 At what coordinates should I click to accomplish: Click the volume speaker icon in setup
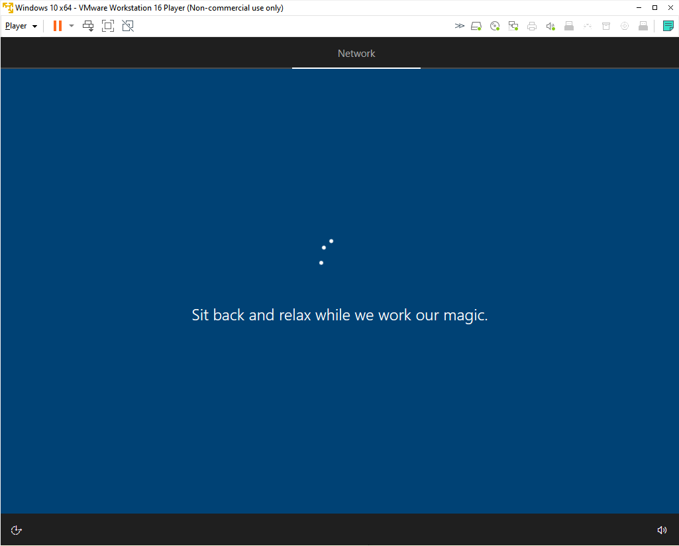[x=661, y=530]
